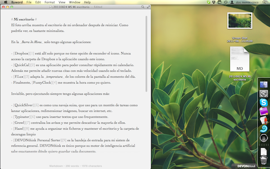Click the QuickCal calendar menu bar icon

pos(220,2)
